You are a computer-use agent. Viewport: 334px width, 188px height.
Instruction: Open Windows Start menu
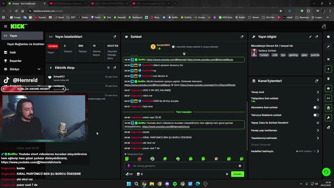[x=129, y=184]
